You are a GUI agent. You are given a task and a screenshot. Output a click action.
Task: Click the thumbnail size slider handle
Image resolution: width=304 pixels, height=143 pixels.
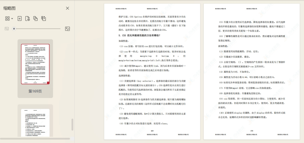14,29
